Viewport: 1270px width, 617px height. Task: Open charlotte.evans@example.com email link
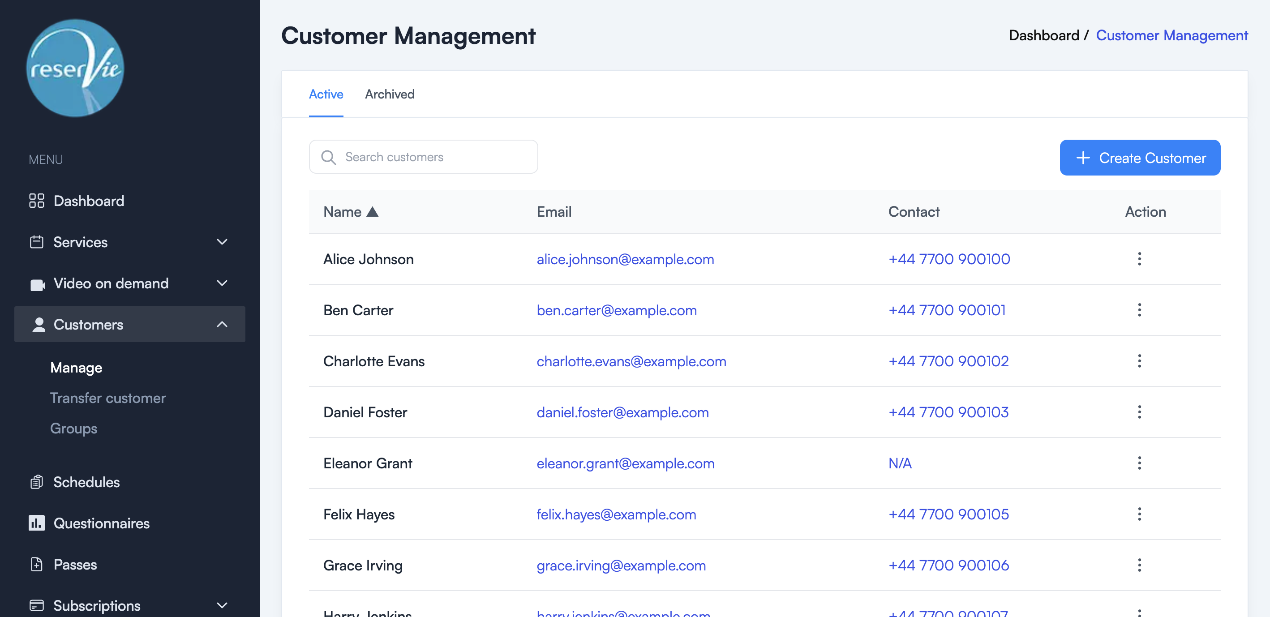coord(631,361)
